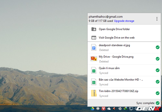Click the My Drive PNG image thumbnail
Viewport: 162px width, 112px height.
(x=94, y=59)
